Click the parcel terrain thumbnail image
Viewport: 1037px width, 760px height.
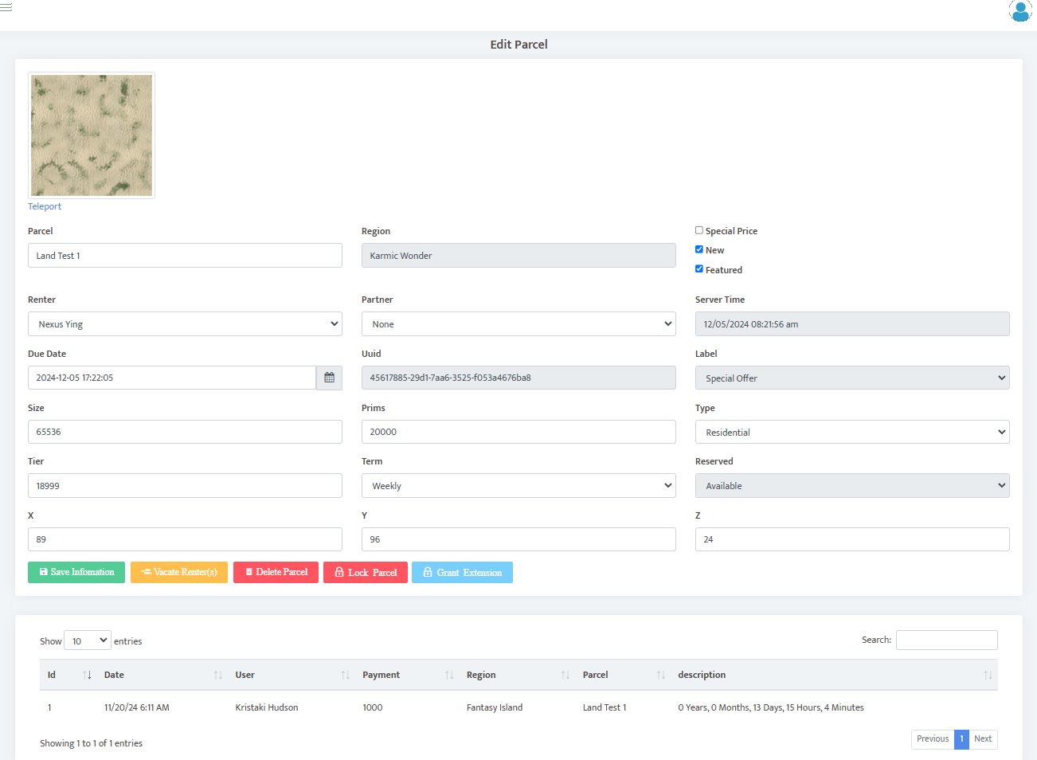click(x=92, y=135)
